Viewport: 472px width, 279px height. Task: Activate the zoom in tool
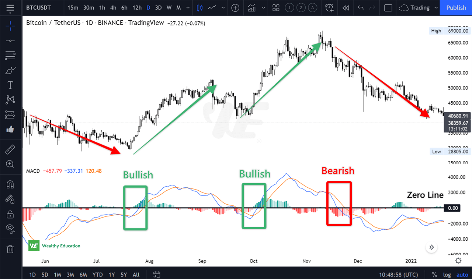coord(10,164)
